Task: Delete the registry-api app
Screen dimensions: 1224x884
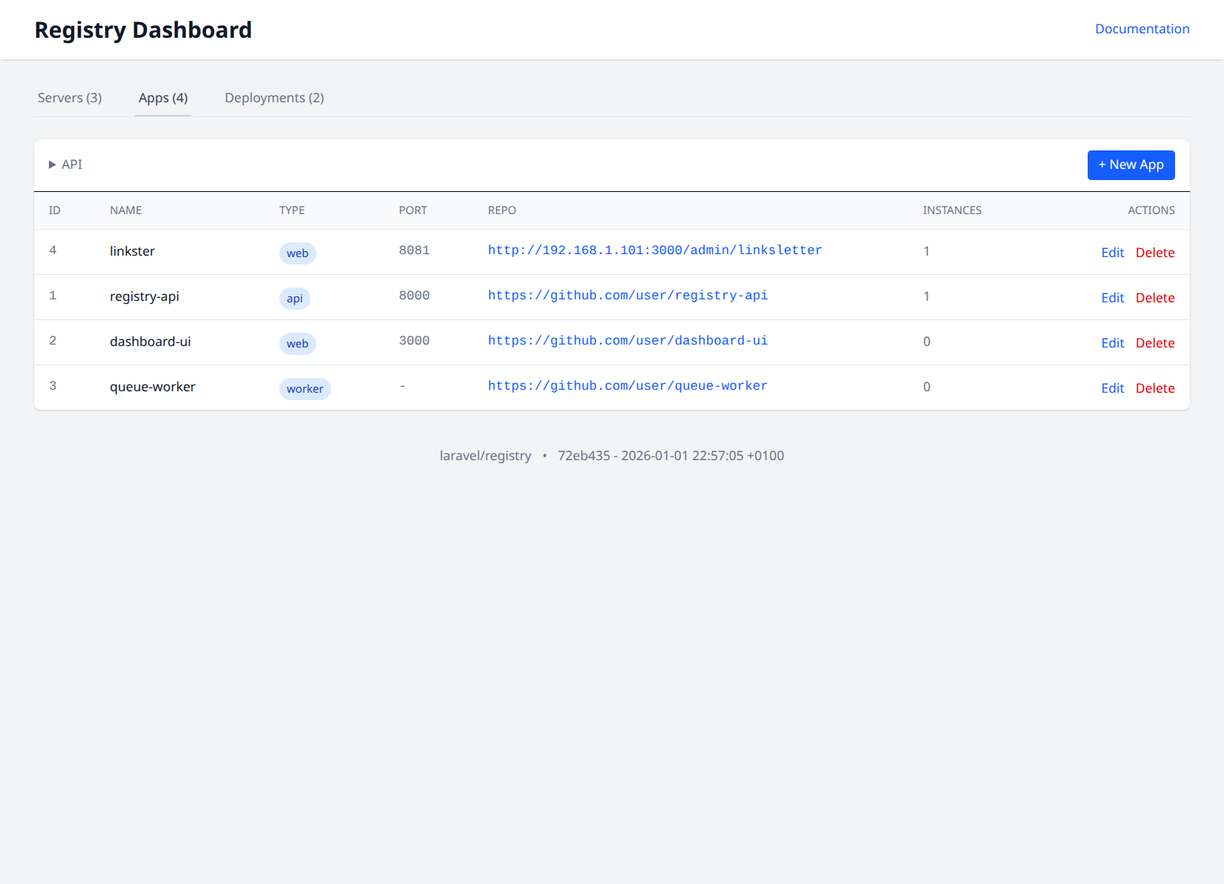Action: [1154, 298]
